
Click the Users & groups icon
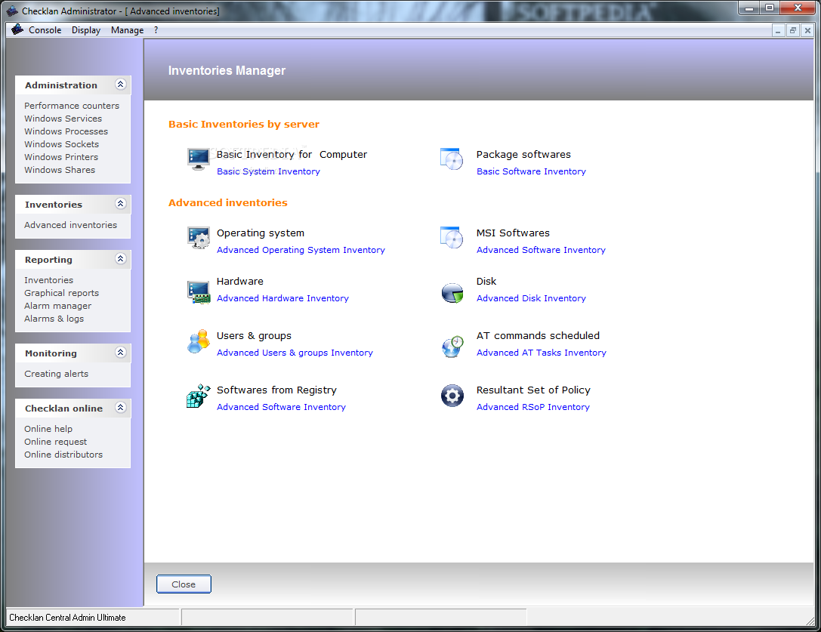pyautogui.click(x=199, y=341)
